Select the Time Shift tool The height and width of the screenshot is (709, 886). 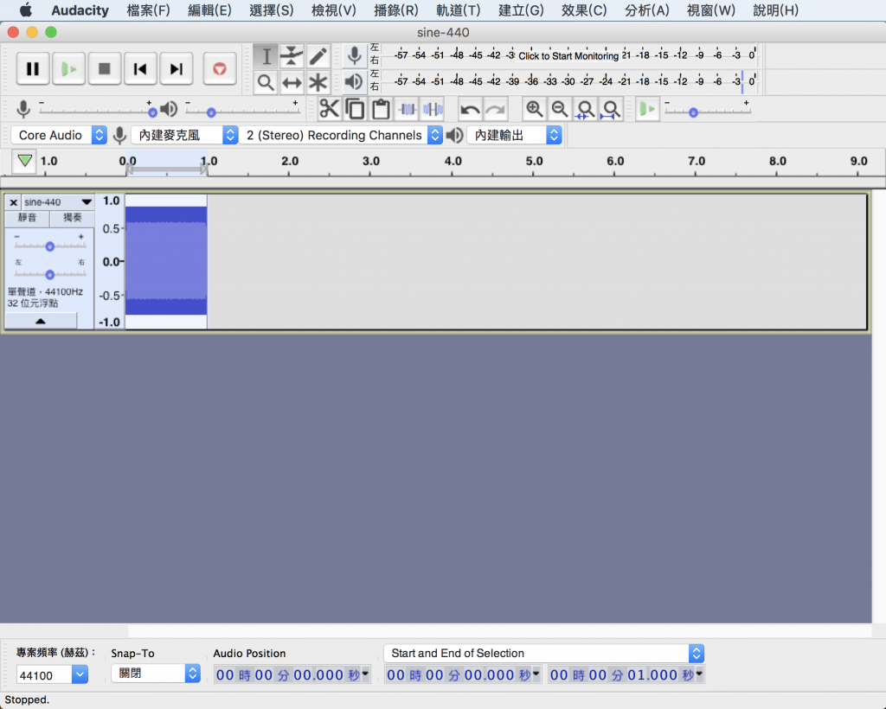(292, 82)
